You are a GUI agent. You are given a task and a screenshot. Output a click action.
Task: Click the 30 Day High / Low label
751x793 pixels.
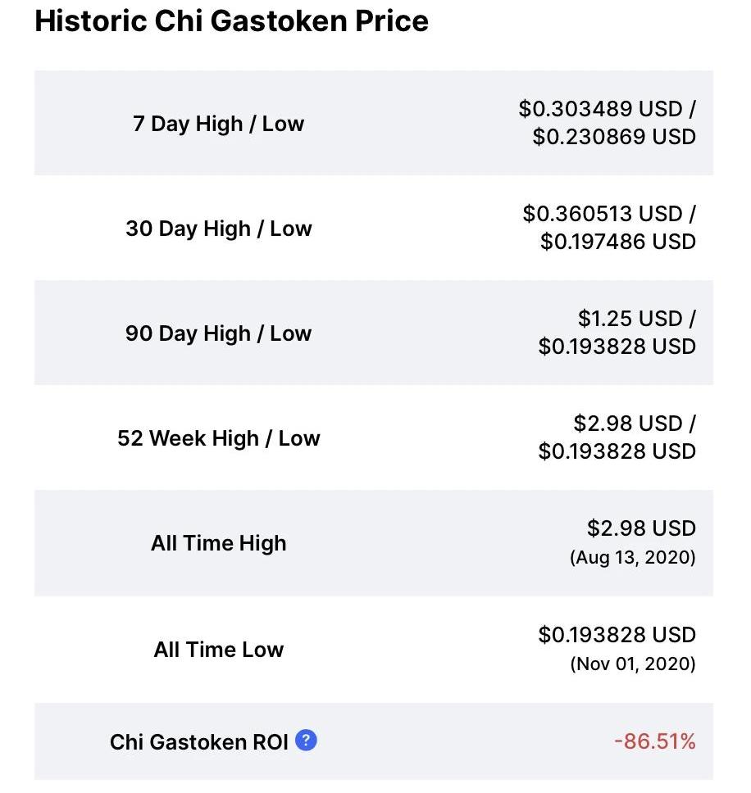click(219, 229)
